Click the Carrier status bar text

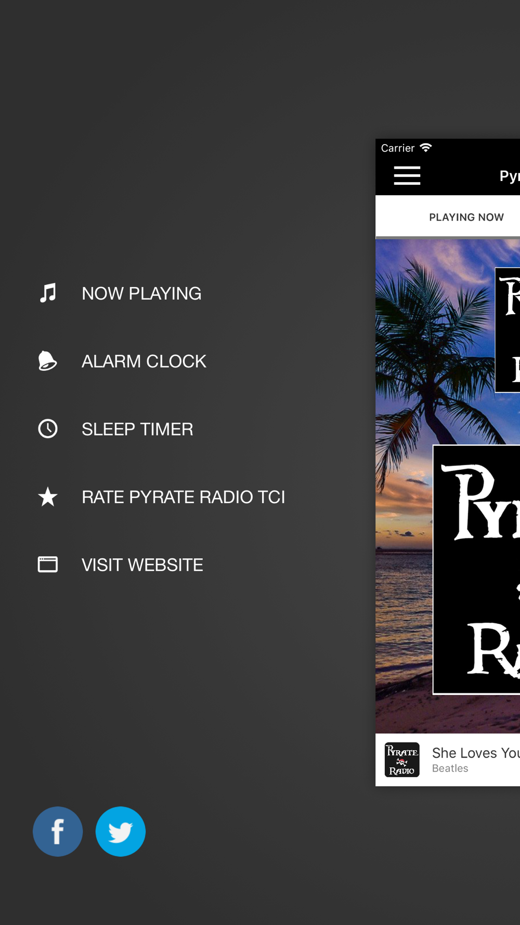point(398,148)
